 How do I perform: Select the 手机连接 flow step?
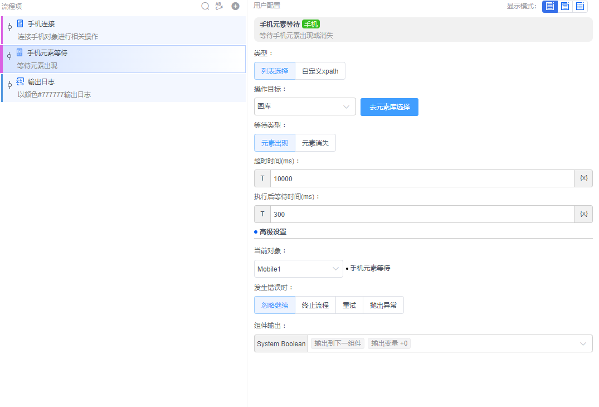(124, 30)
